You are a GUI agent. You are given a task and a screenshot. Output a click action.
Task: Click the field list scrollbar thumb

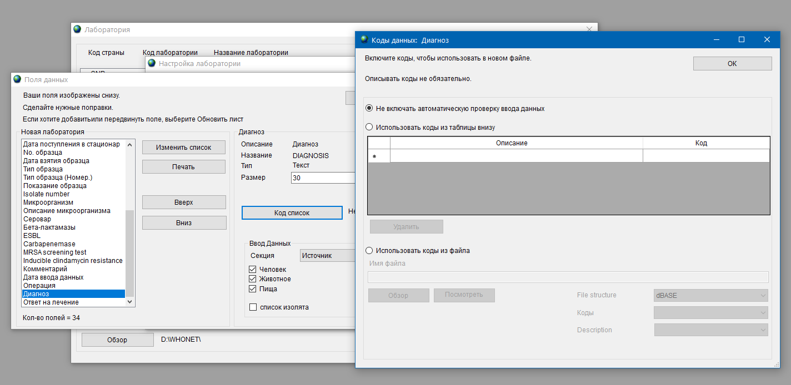click(x=131, y=254)
